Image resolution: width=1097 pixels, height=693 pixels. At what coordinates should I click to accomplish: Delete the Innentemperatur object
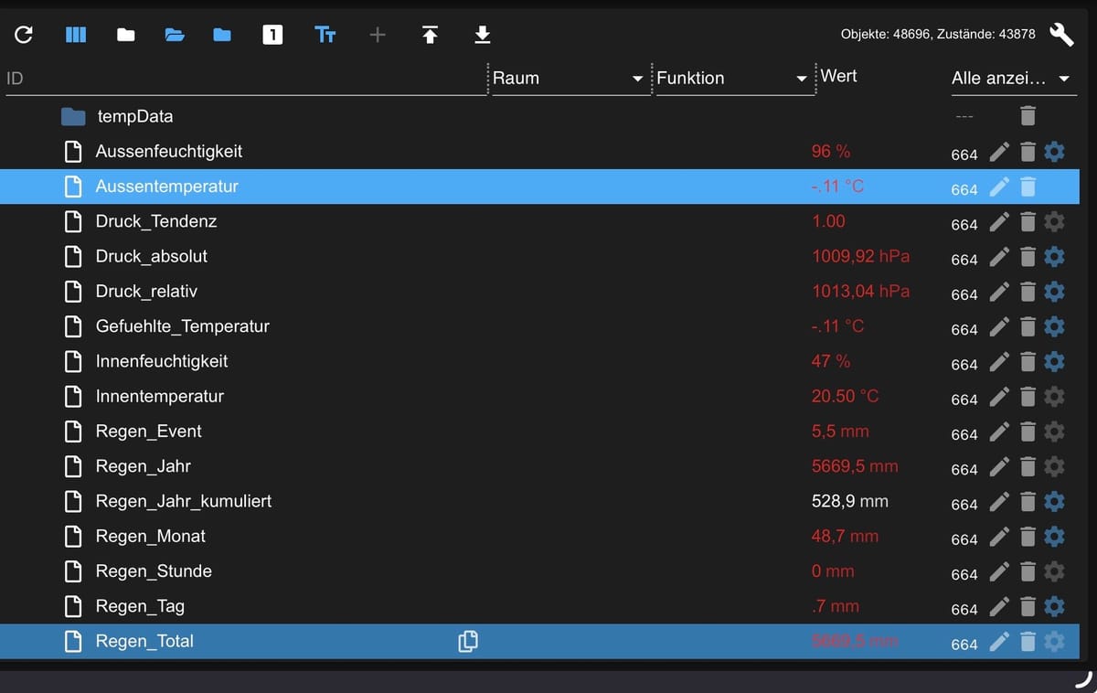[1028, 397]
